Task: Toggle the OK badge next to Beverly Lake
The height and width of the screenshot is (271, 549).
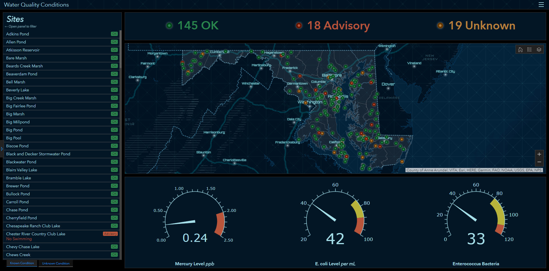Action: [114, 90]
